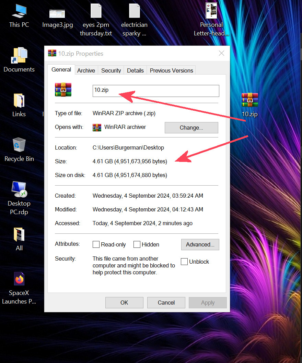The image size is (302, 363).
Task: Switch to the Archive tab
Action: tap(86, 70)
